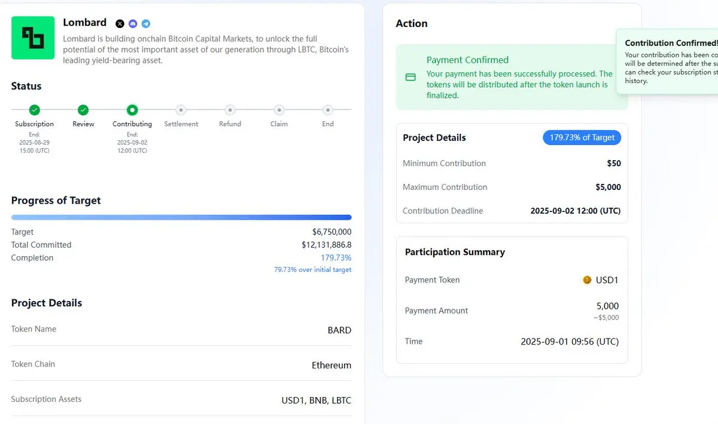
Task: Open Lombard's X (Twitter) icon
Action: point(120,24)
